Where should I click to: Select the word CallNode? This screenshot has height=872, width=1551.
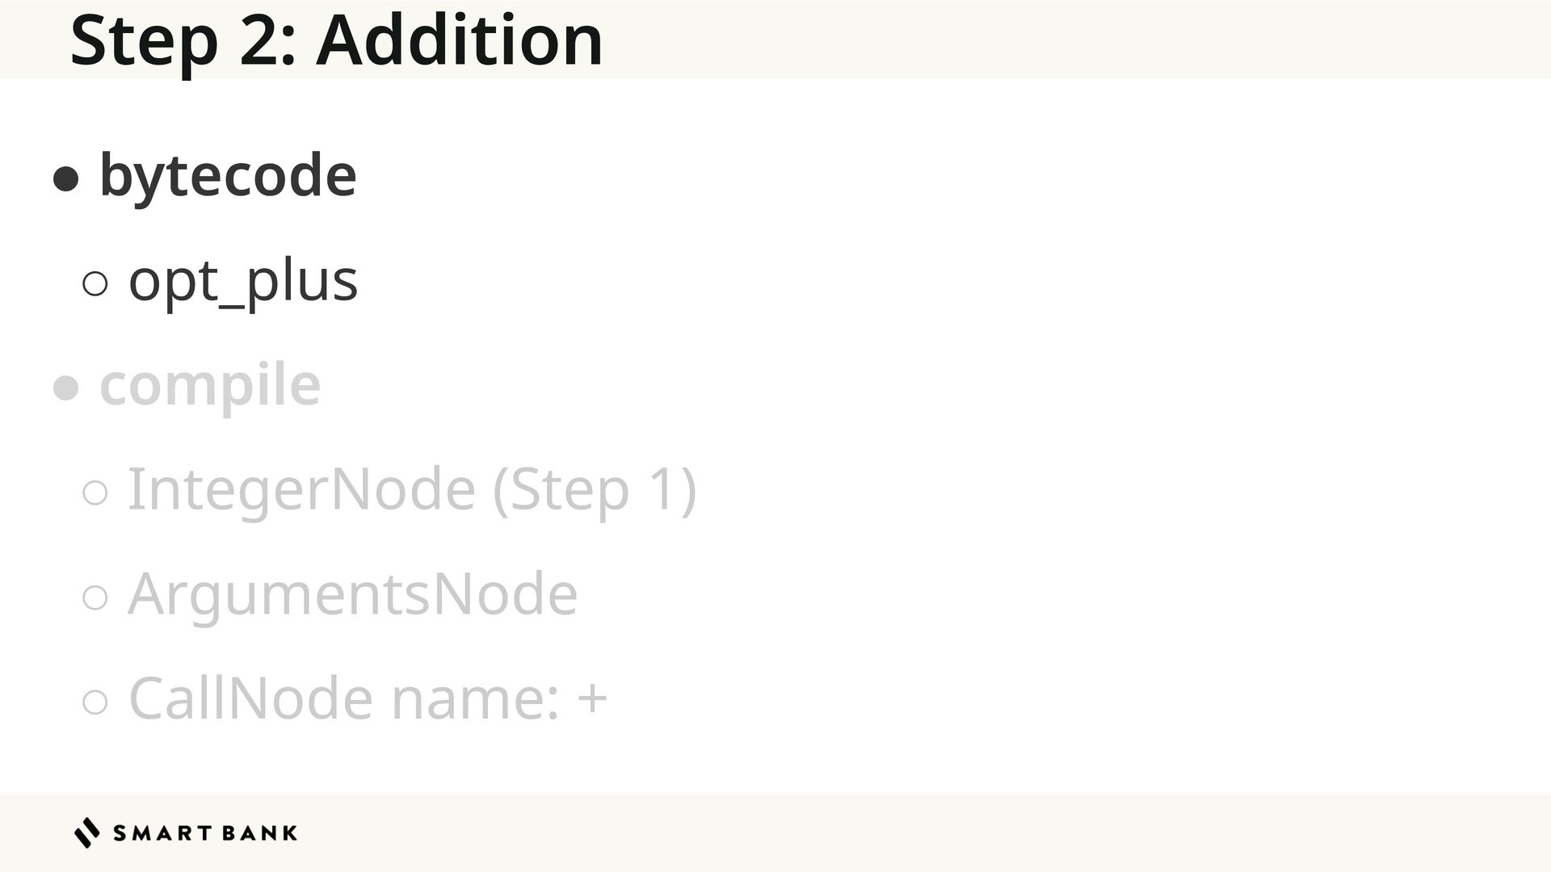click(250, 698)
